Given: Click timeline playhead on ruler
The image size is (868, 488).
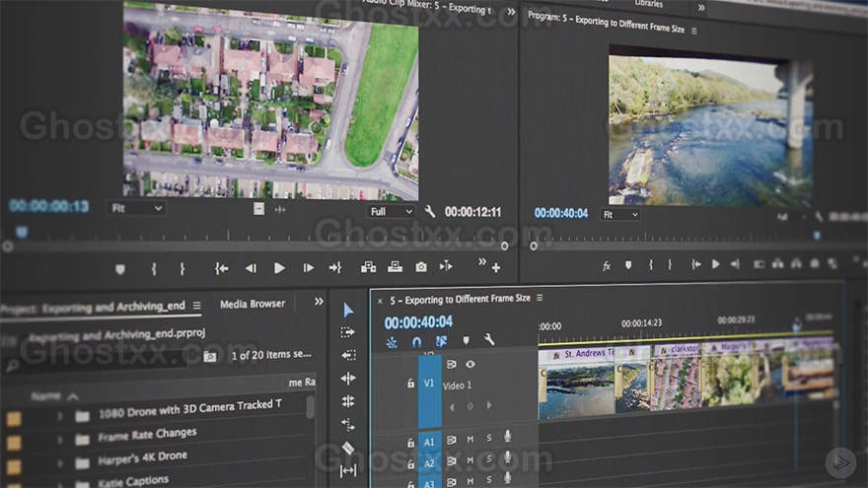Looking at the screenshot, I should tap(797, 324).
